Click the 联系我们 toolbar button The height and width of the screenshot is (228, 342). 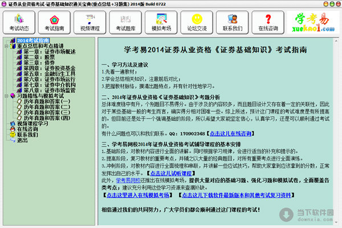233,22
